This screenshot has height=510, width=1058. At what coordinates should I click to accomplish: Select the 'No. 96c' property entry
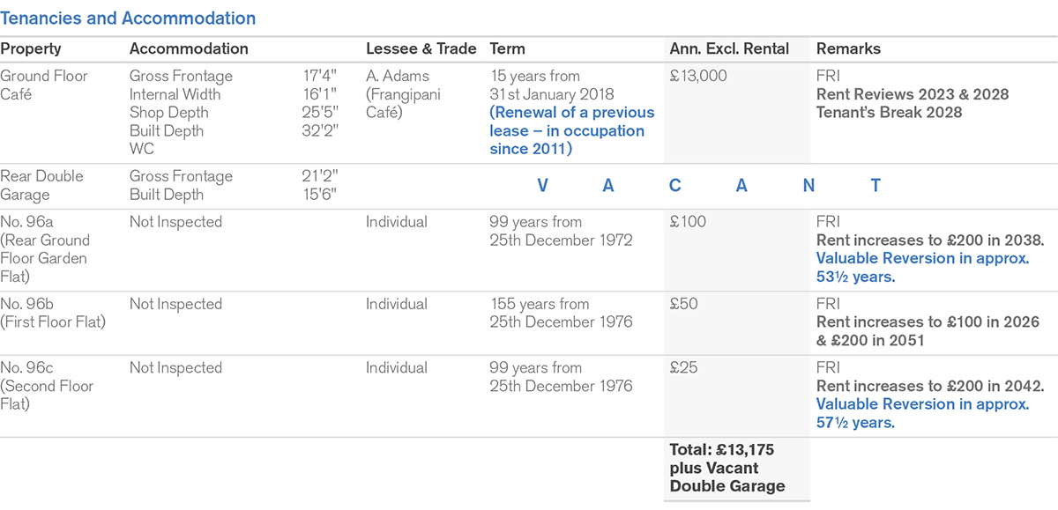point(27,367)
